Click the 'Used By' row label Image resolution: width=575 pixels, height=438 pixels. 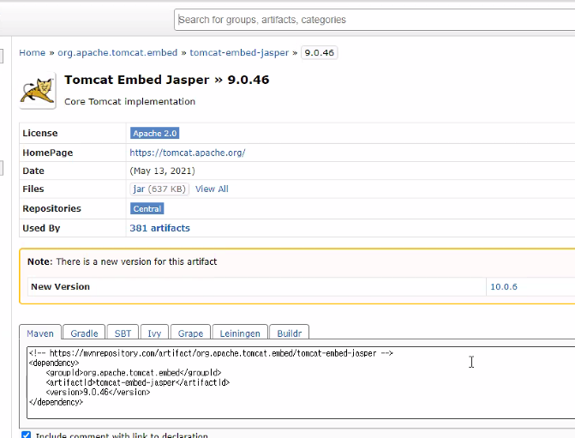[x=41, y=228]
